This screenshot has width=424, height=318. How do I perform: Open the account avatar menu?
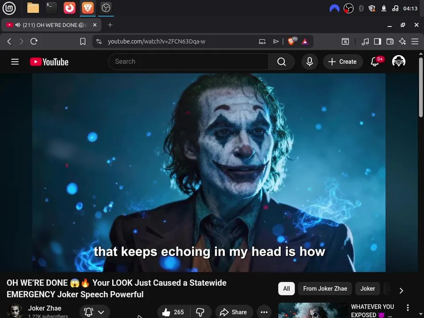click(398, 61)
